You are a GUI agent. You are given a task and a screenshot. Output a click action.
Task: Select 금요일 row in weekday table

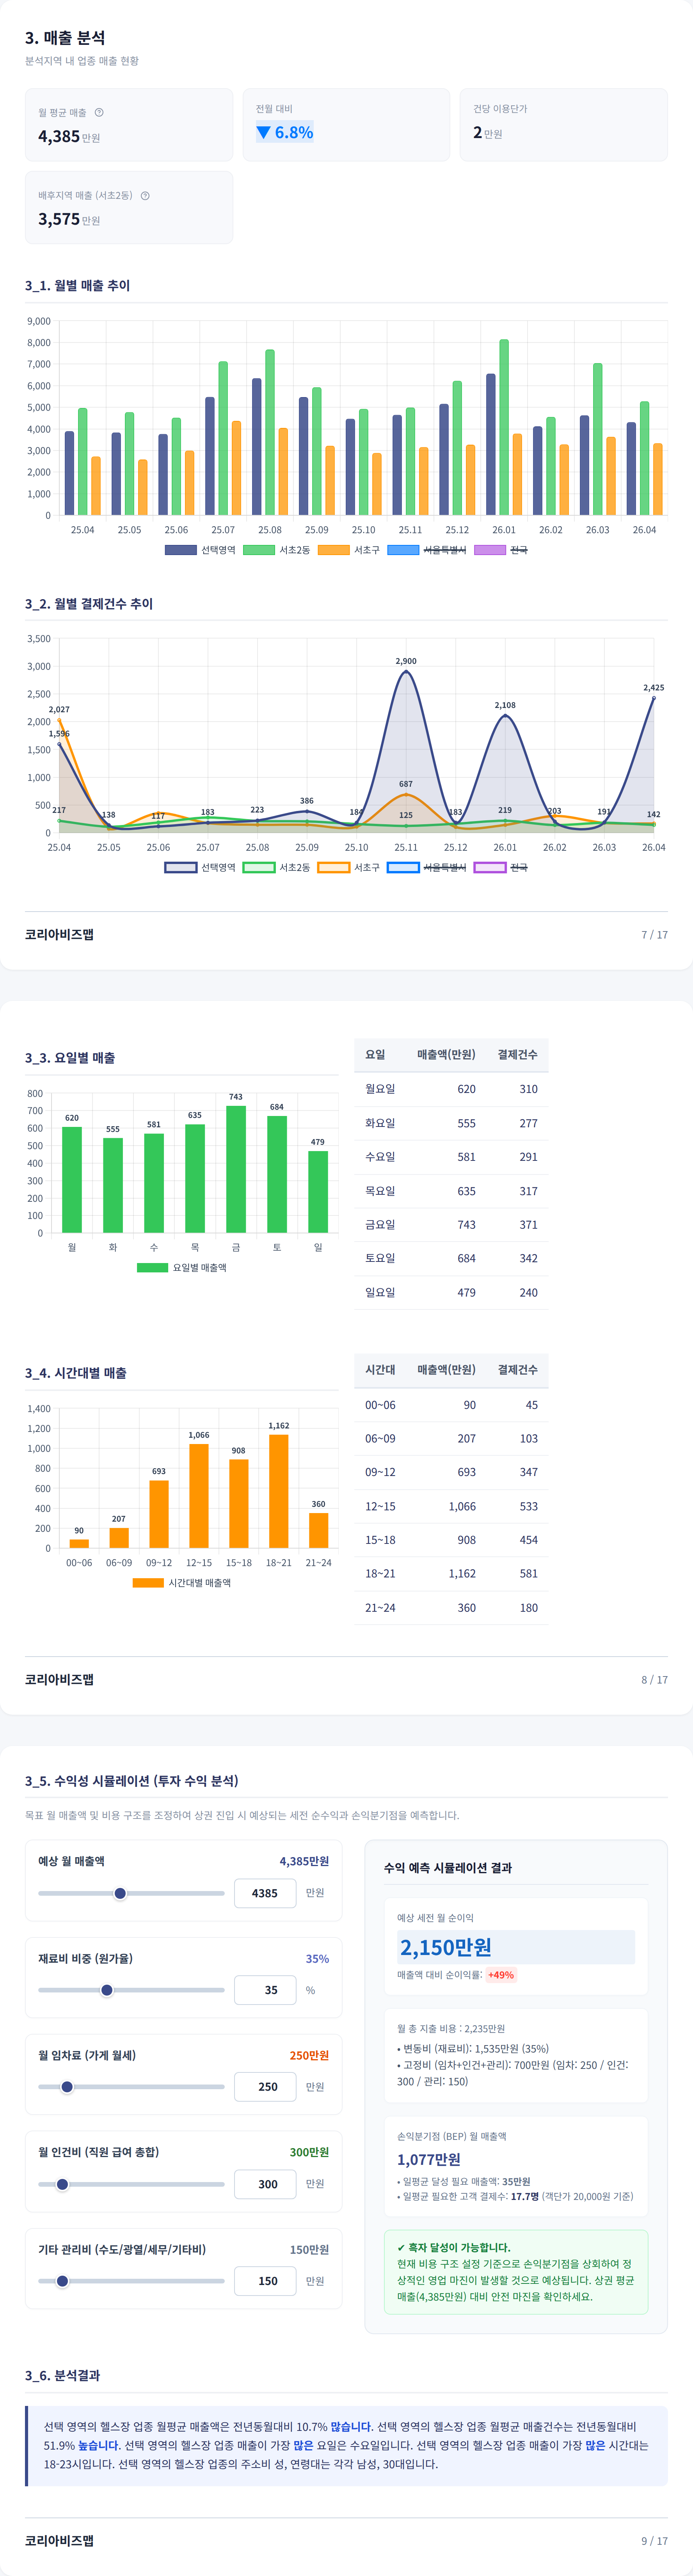(x=451, y=1225)
